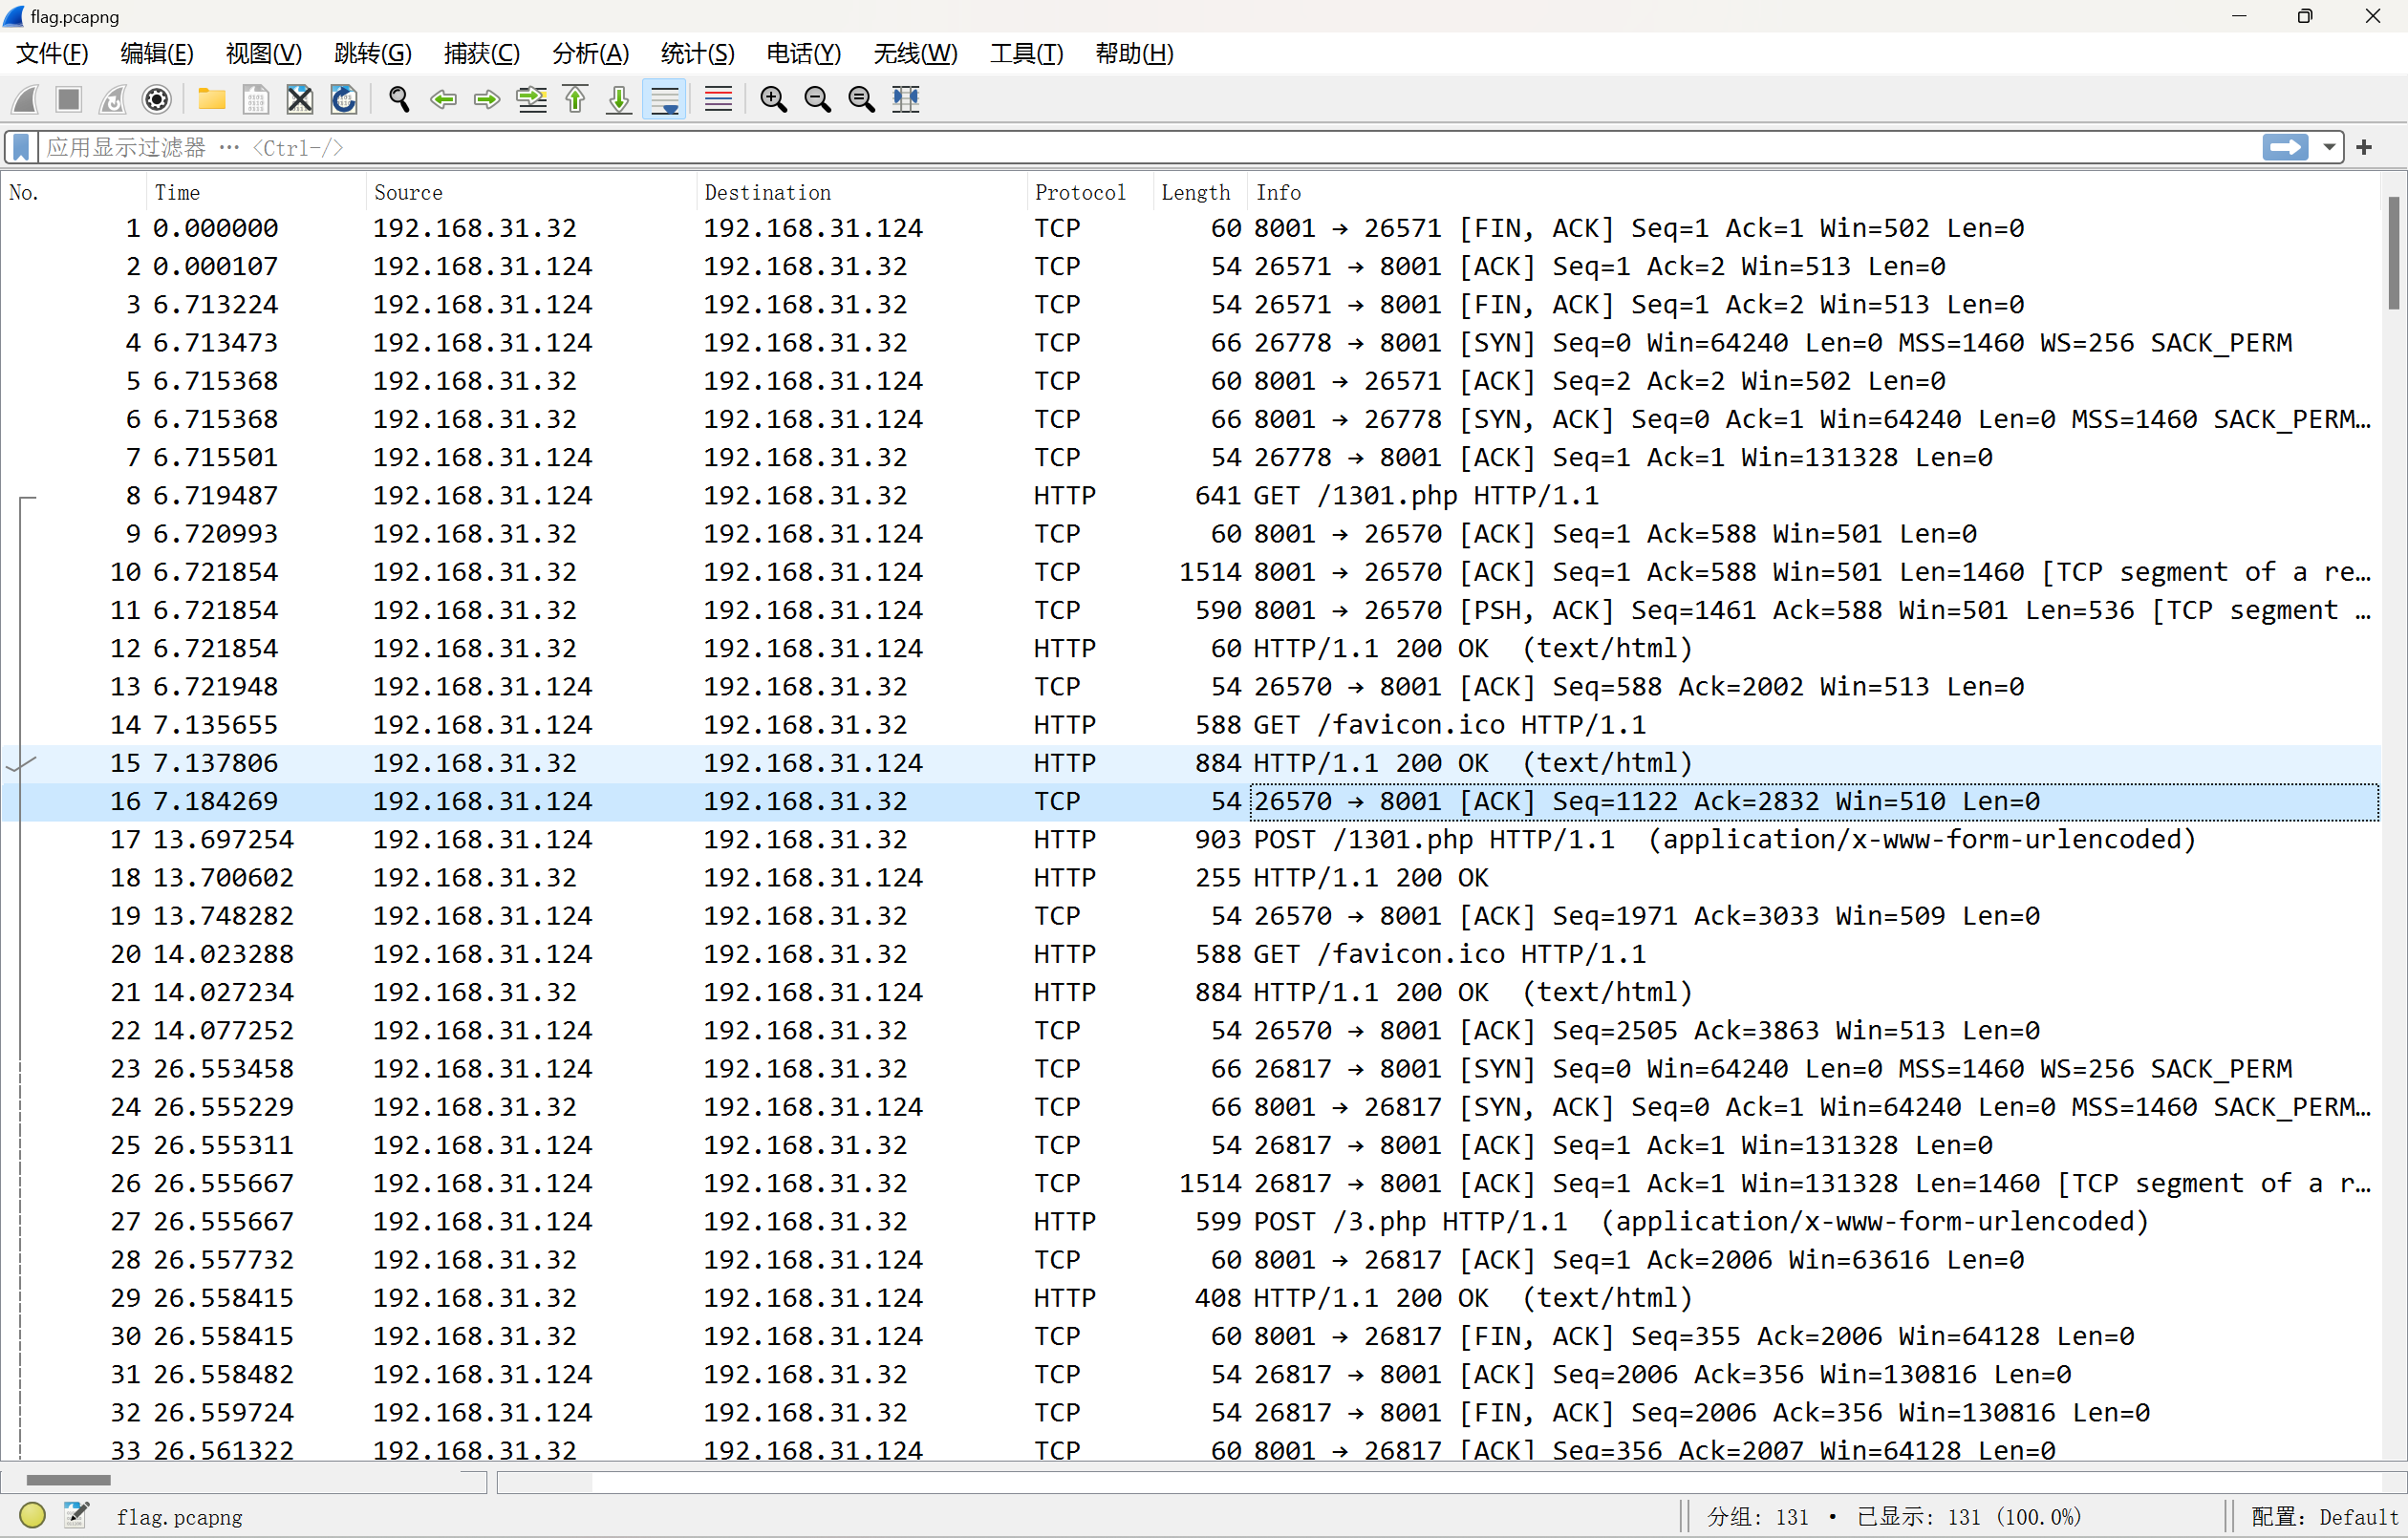
Task: Sort by the Source column header
Action: tap(531, 192)
